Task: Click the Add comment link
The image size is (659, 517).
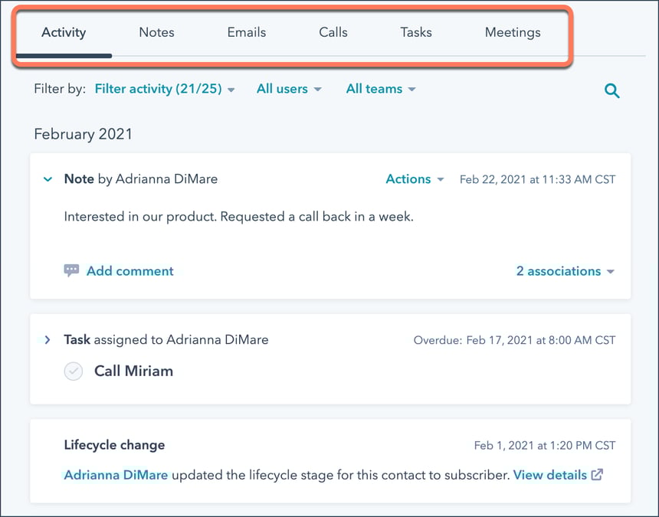Action: point(130,271)
